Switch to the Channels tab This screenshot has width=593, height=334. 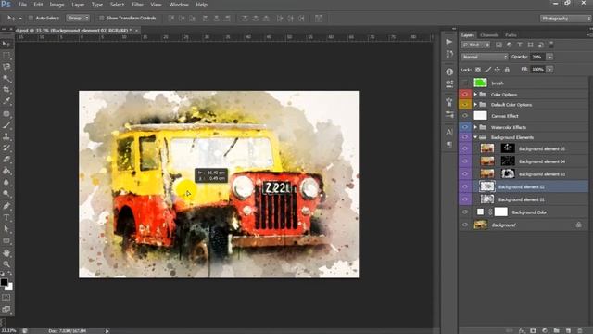click(x=489, y=35)
